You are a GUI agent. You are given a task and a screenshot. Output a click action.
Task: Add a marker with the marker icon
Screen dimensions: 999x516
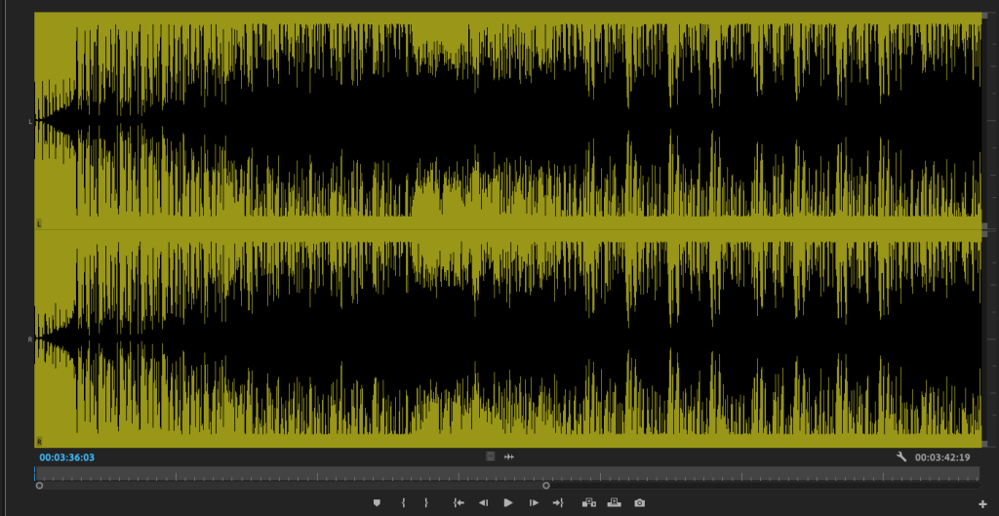pyautogui.click(x=377, y=502)
